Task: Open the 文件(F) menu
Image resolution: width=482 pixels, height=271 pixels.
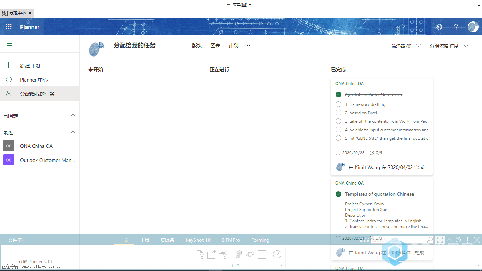Action: [x=15, y=240]
